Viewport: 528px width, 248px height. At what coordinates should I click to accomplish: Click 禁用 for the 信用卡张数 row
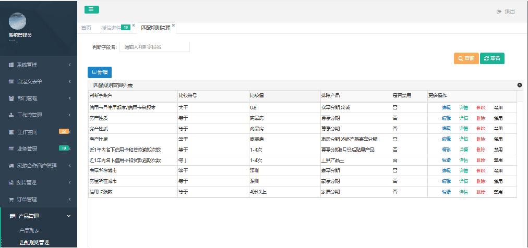point(498,192)
